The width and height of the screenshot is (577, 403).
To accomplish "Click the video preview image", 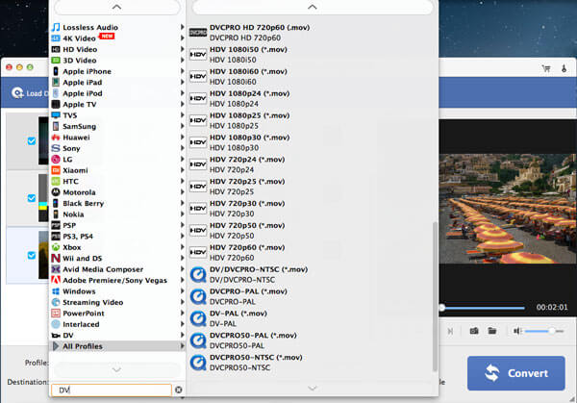I will [508, 209].
